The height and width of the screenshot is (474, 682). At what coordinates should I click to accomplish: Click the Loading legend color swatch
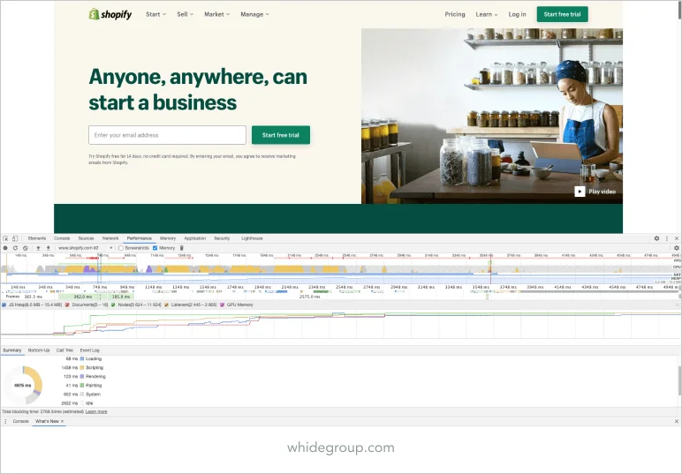(82, 359)
